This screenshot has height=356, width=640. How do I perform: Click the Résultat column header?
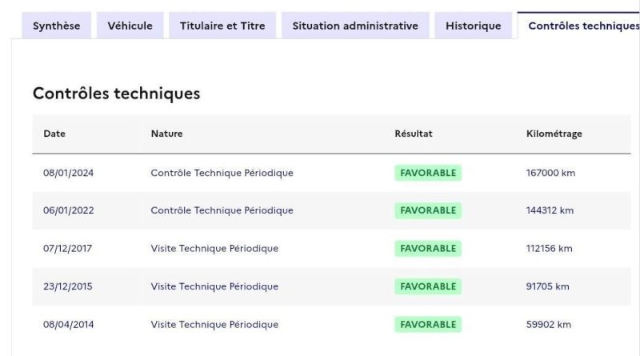(x=414, y=134)
